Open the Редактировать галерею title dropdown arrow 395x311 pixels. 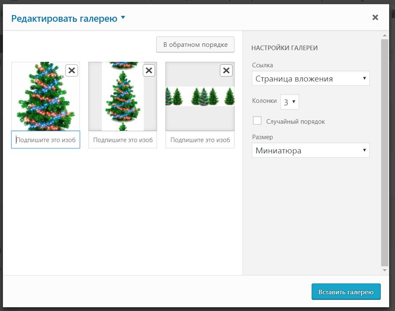point(123,18)
